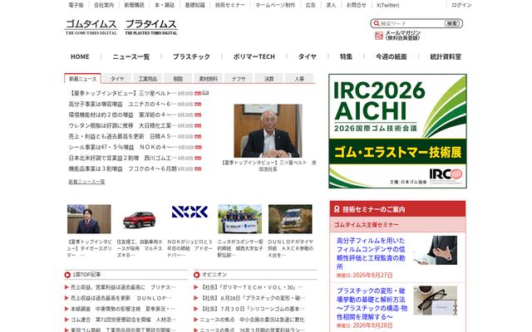Click the red badge beside ユニチカ headline
The height and width of the screenshot is (332, 532).
[x=198, y=104]
